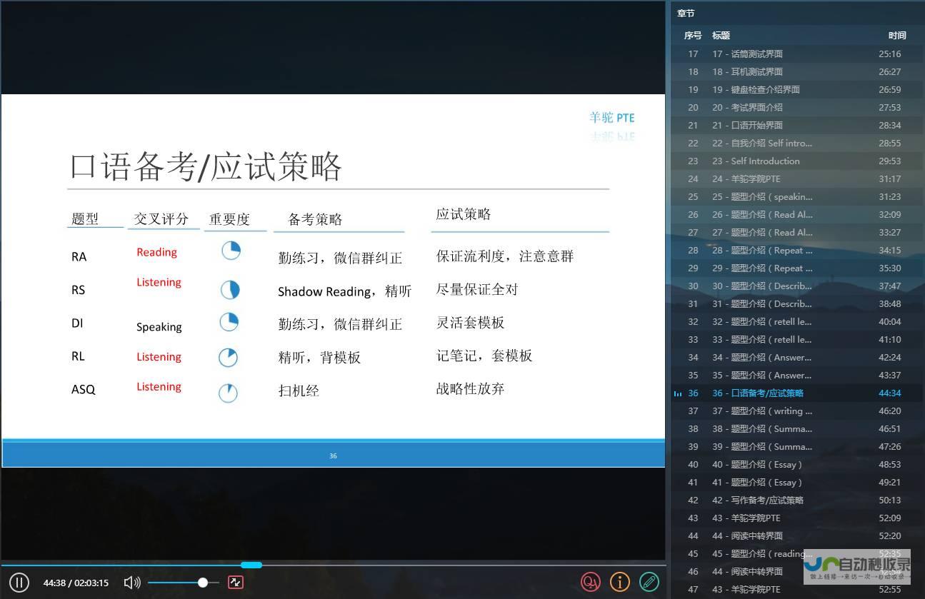Open row 47 - 羊驼学院PTE at 52:55
The image size is (925, 599).
click(x=796, y=589)
